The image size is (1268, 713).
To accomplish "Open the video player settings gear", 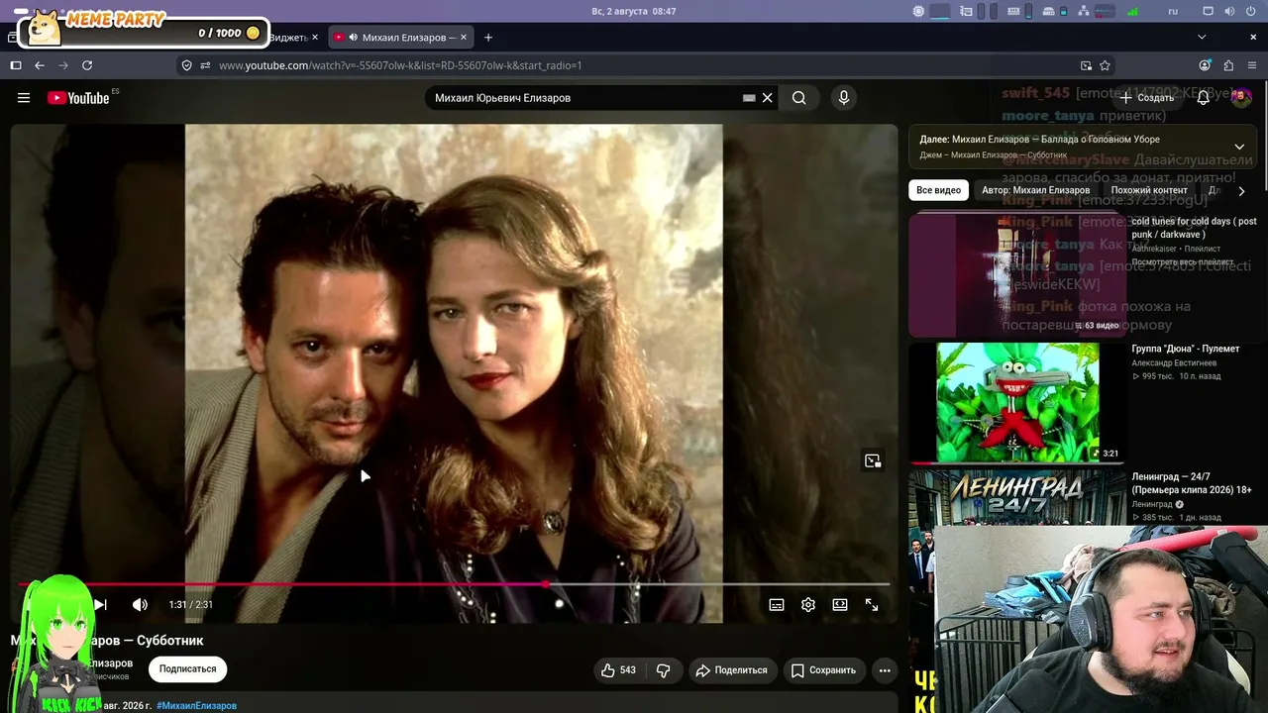I will click(x=808, y=605).
